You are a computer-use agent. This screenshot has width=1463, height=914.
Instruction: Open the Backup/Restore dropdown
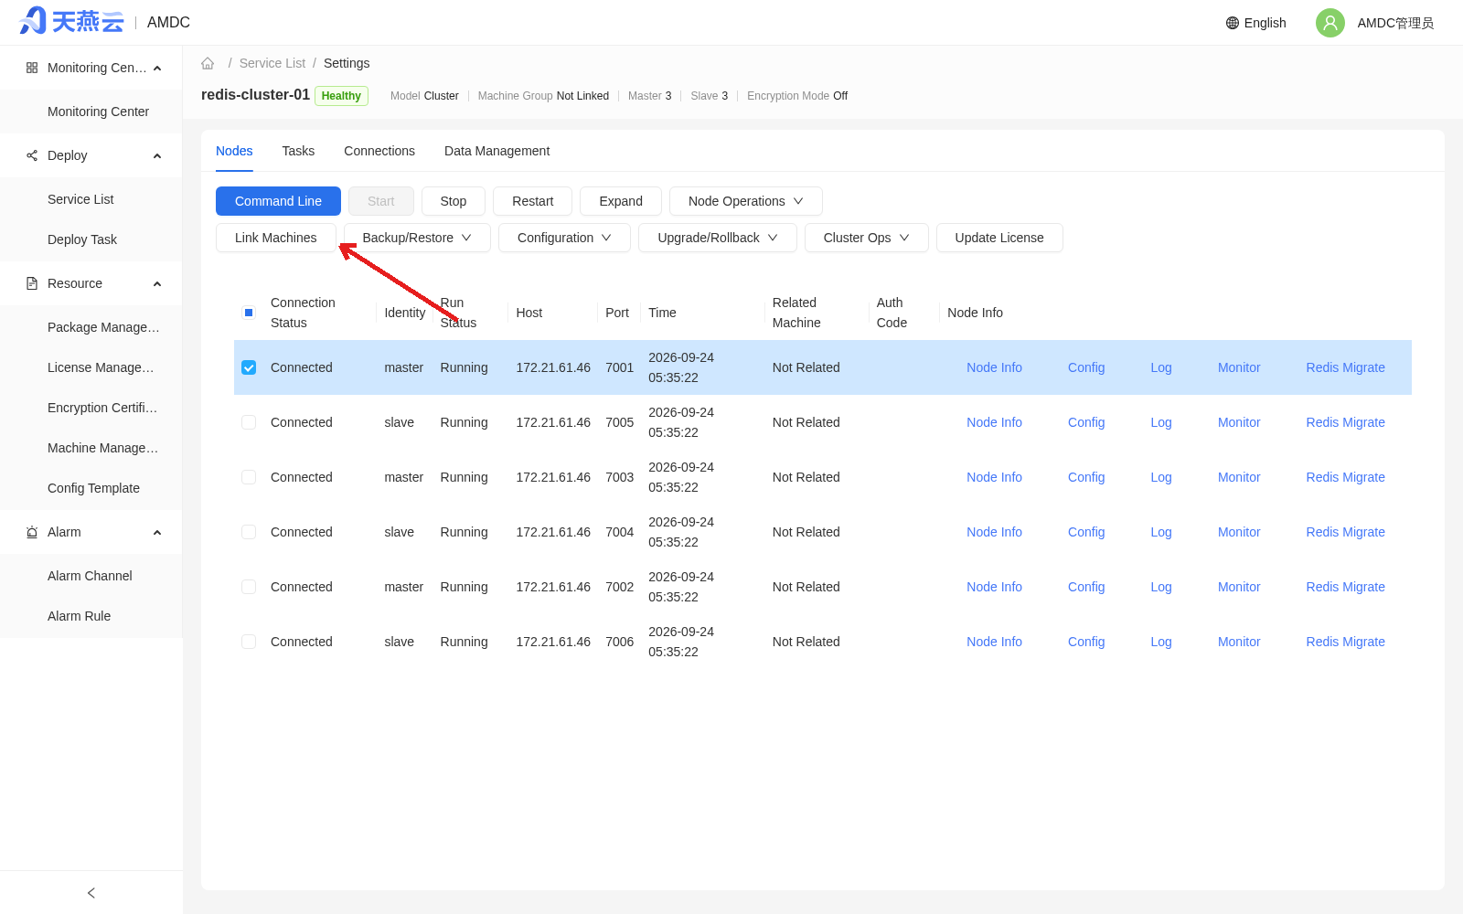417,238
